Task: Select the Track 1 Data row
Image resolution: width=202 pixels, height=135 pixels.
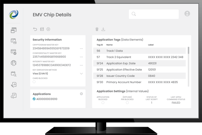Action: click(140, 51)
